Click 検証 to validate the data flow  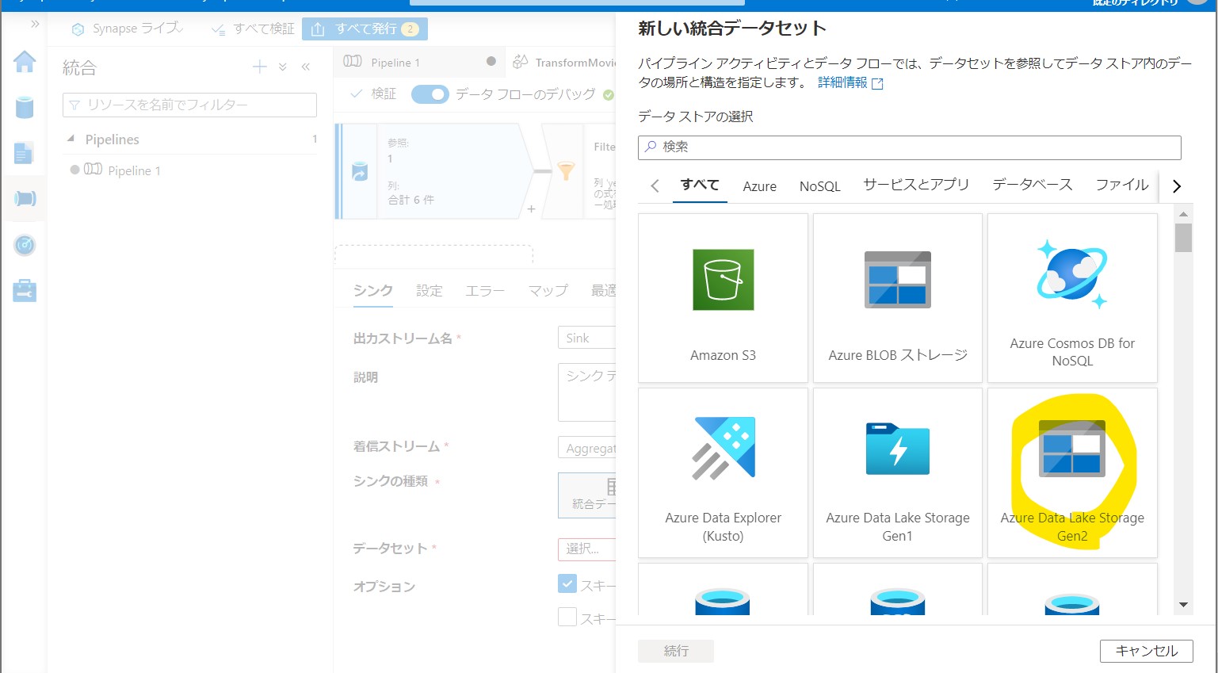(x=373, y=94)
